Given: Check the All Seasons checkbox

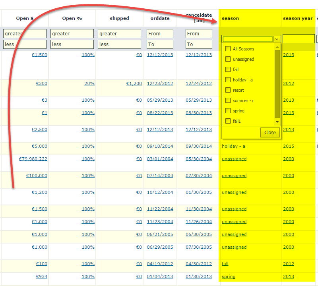Looking at the screenshot, I should 228,48.
